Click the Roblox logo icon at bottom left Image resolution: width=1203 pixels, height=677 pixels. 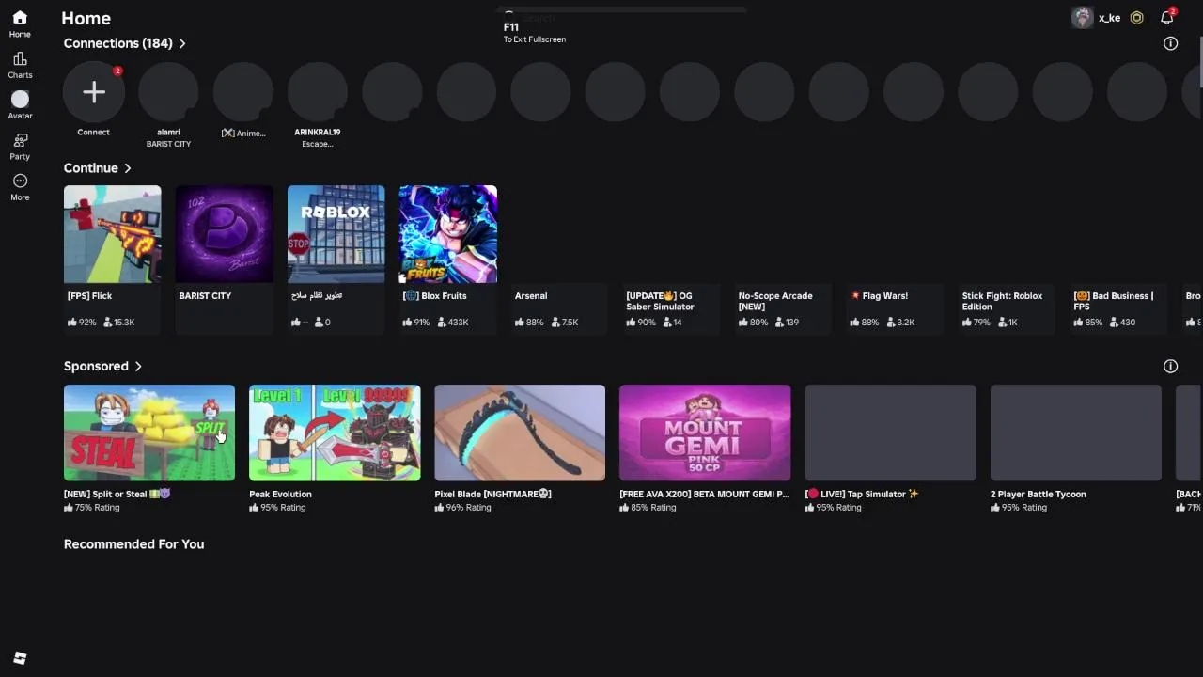coord(20,658)
